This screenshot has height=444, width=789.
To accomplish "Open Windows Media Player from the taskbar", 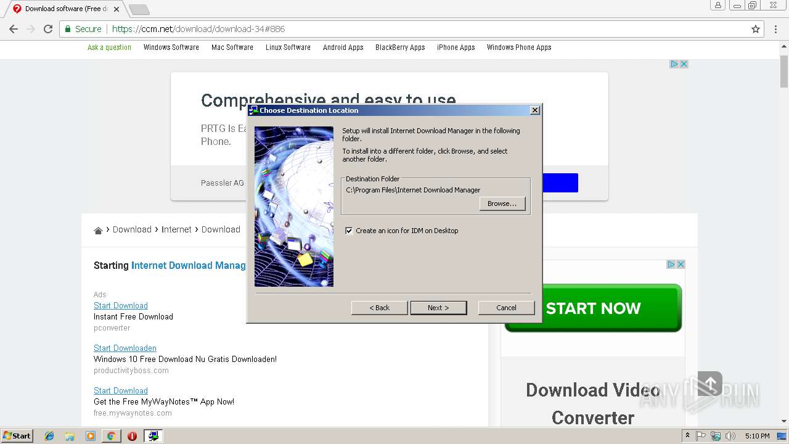I will (x=91, y=436).
